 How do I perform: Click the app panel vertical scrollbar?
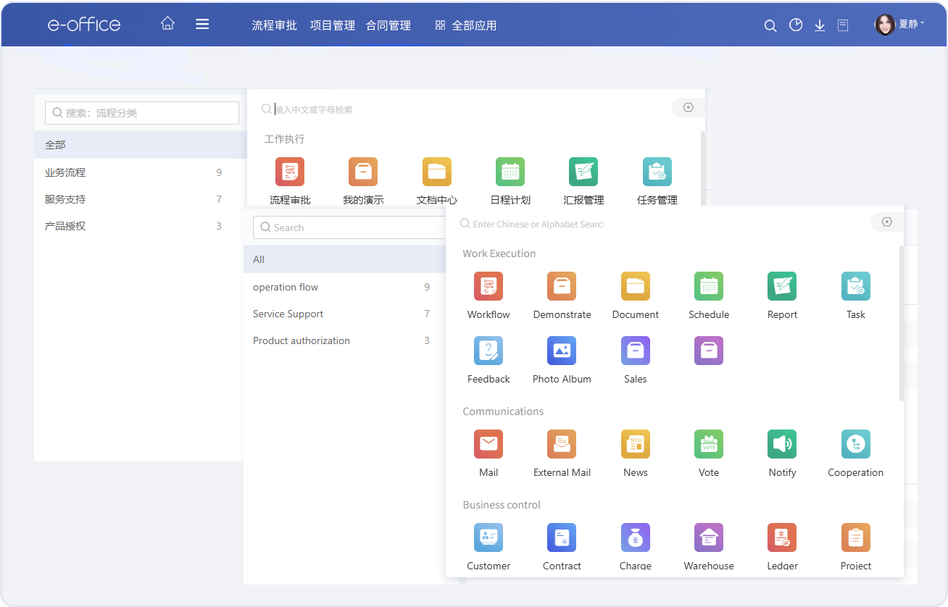coord(901,323)
